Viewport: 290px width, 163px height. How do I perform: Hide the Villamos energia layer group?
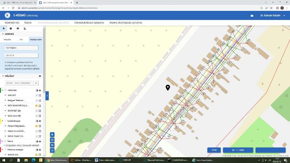tap(40, 150)
